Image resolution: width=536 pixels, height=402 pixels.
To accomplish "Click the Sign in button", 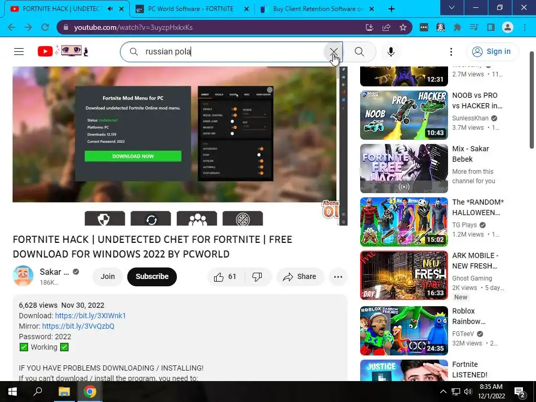I will pyautogui.click(x=492, y=52).
